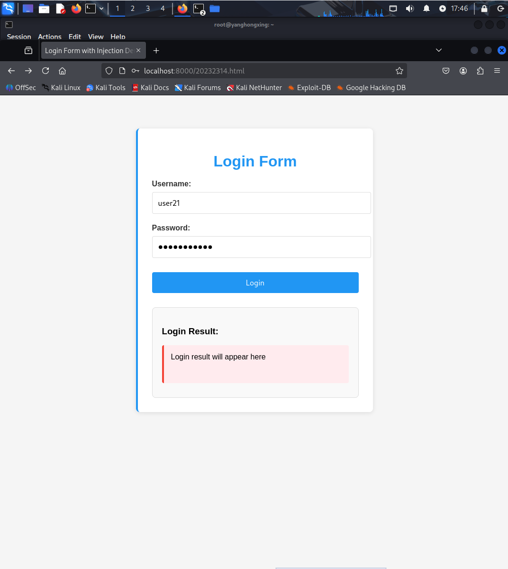The image size is (508, 569).
Task: Open the text editor icon in the taskbar
Action: (60, 9)
